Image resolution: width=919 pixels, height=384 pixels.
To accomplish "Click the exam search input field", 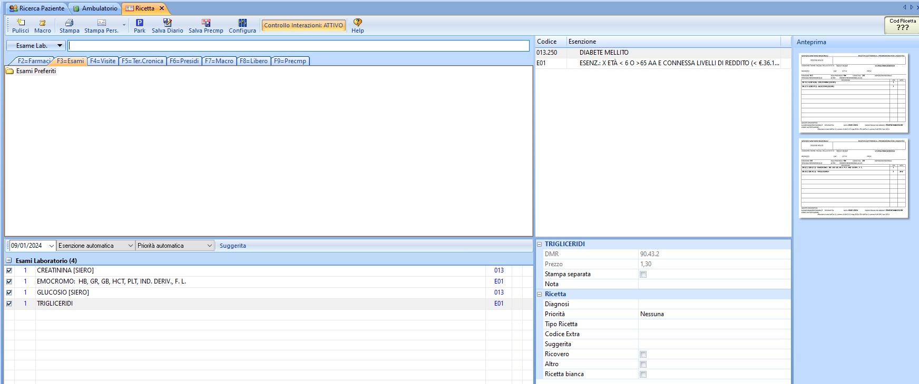I will click(x=298, y=46).
